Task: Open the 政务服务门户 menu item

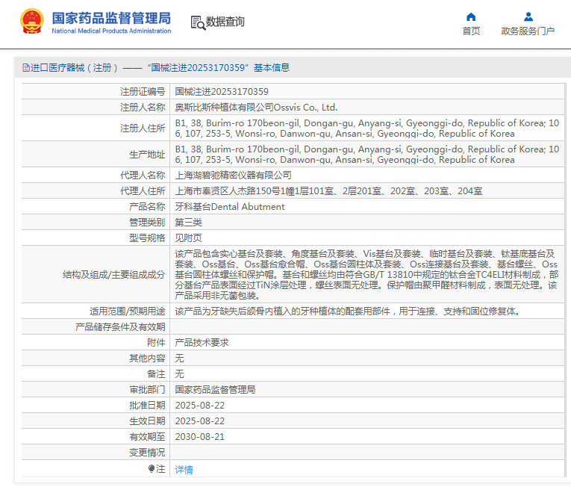Action: (528, 31)
